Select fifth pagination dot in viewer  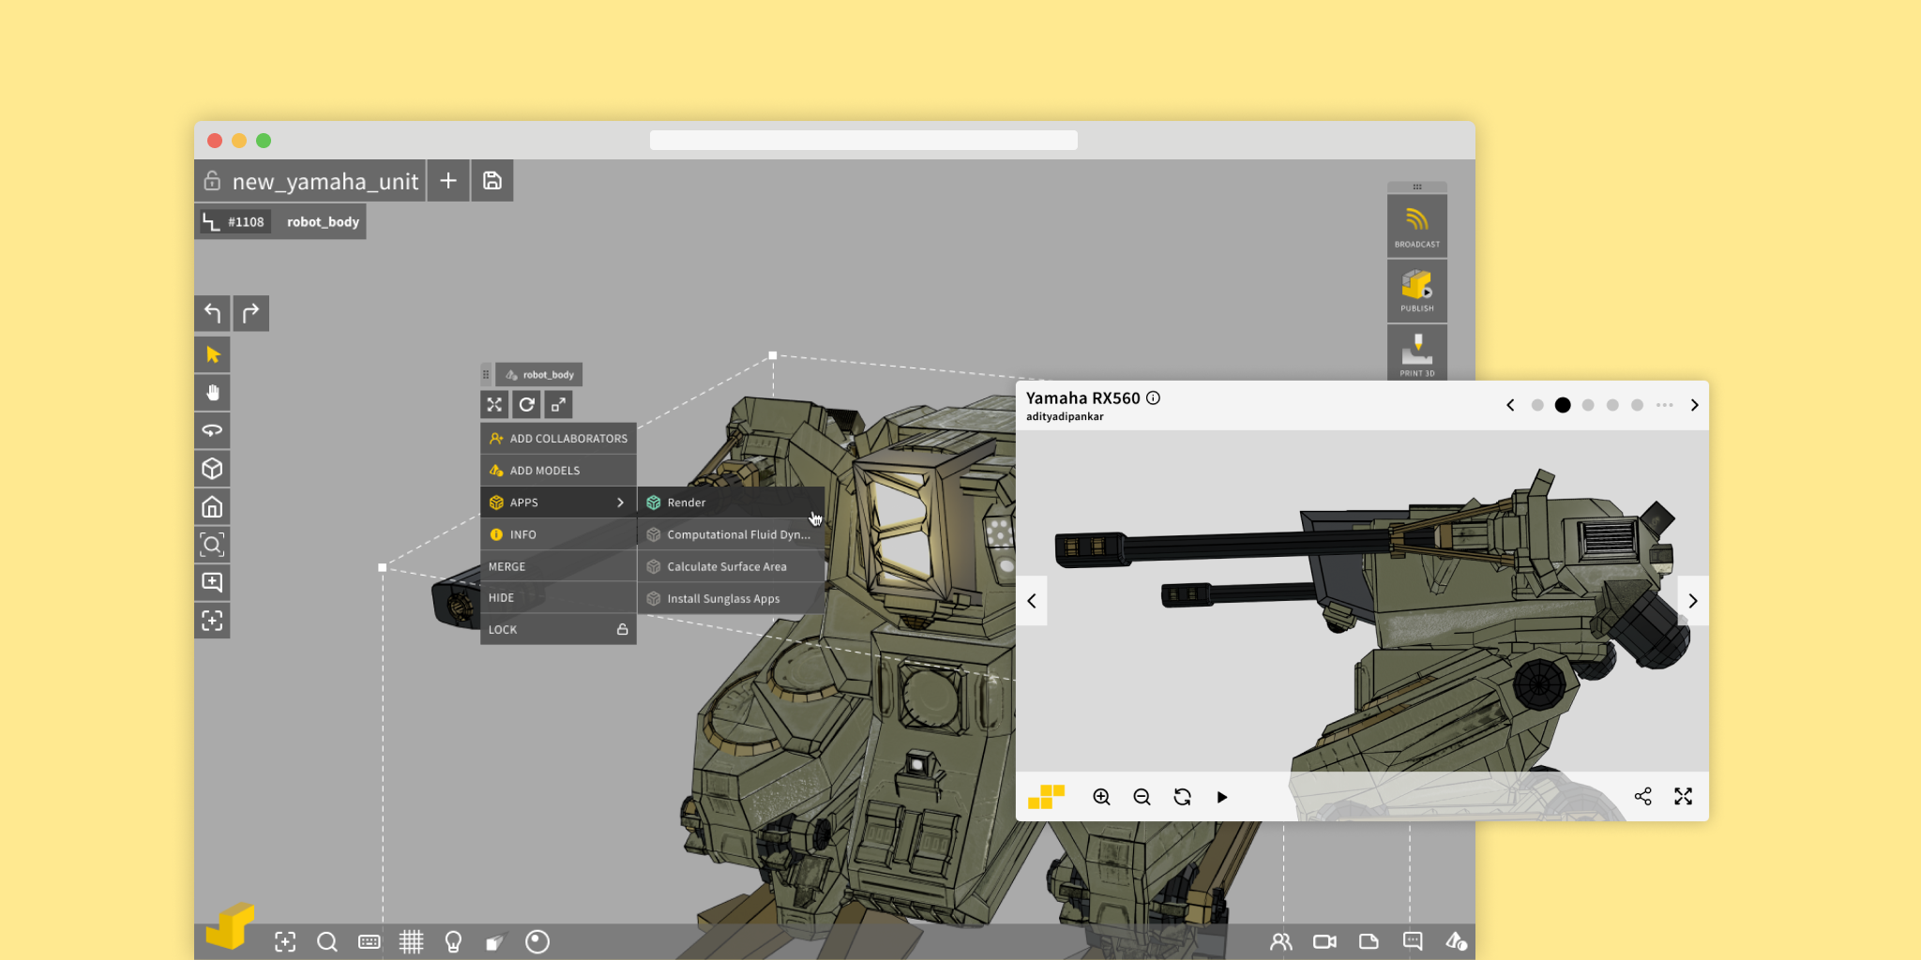(1637, 405)
